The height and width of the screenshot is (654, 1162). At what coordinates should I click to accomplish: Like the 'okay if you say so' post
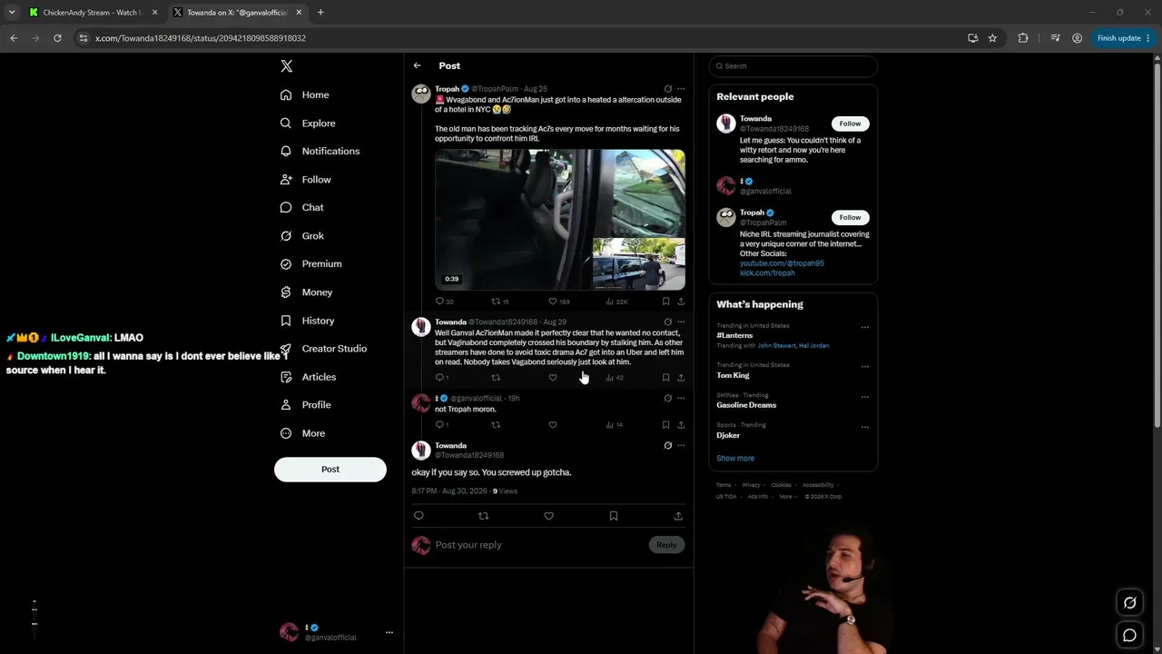(x=548, y=516)
